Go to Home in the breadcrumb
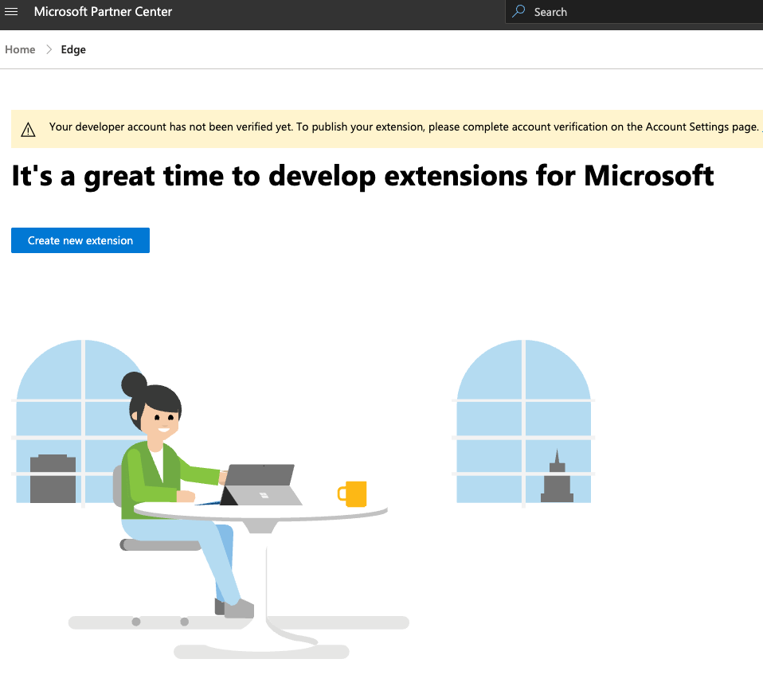 pyautogui.click(x=20, y=49)
